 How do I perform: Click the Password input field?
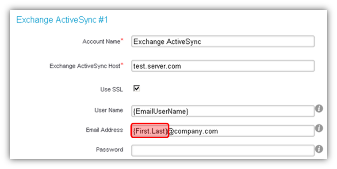223,150
